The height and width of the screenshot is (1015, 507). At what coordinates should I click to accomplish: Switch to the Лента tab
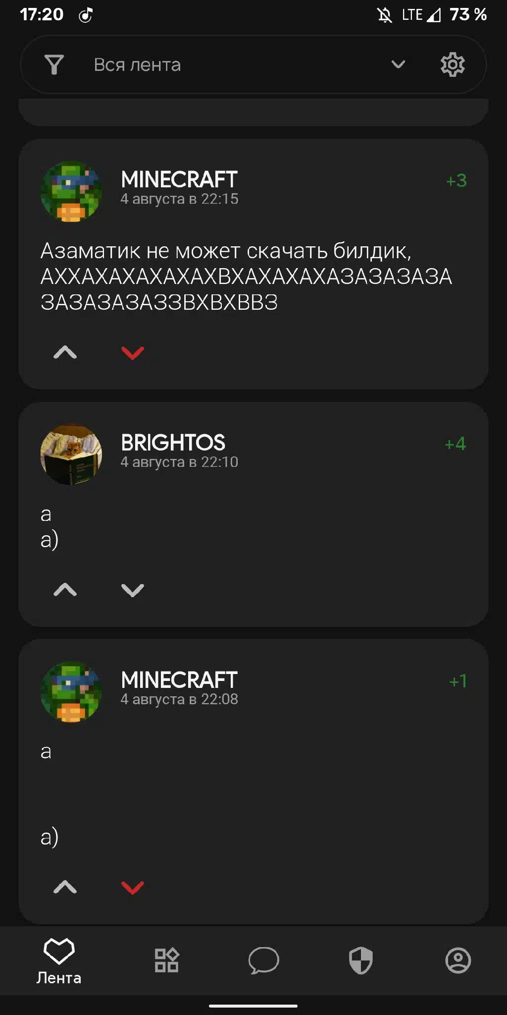pyautogui.click(x=59, y=960)
